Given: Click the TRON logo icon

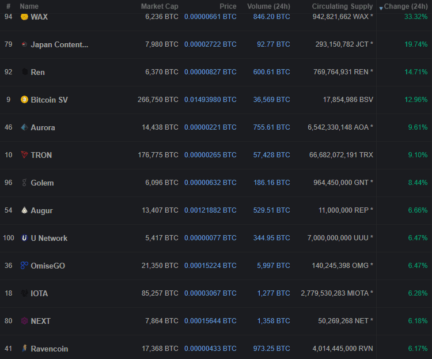Looking at the screenshot, I should [24, 154].
